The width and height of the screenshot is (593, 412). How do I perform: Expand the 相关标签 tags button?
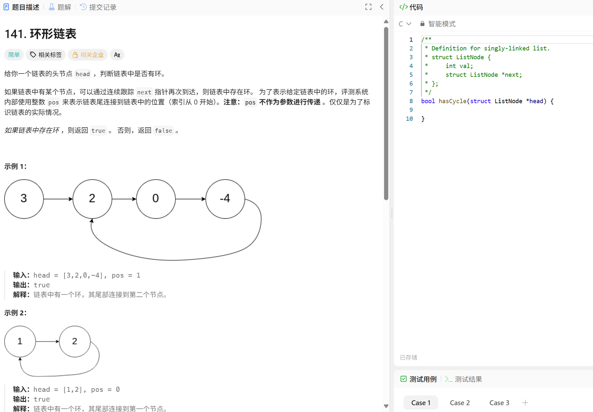tap(46, 55)
